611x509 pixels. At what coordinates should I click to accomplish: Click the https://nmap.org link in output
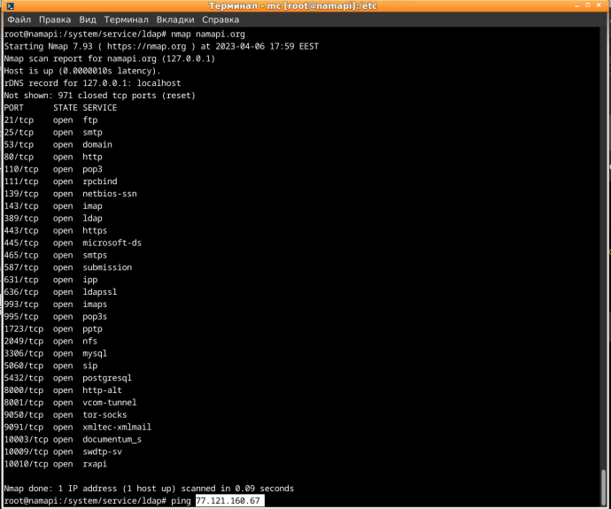[x=153, y=46]
